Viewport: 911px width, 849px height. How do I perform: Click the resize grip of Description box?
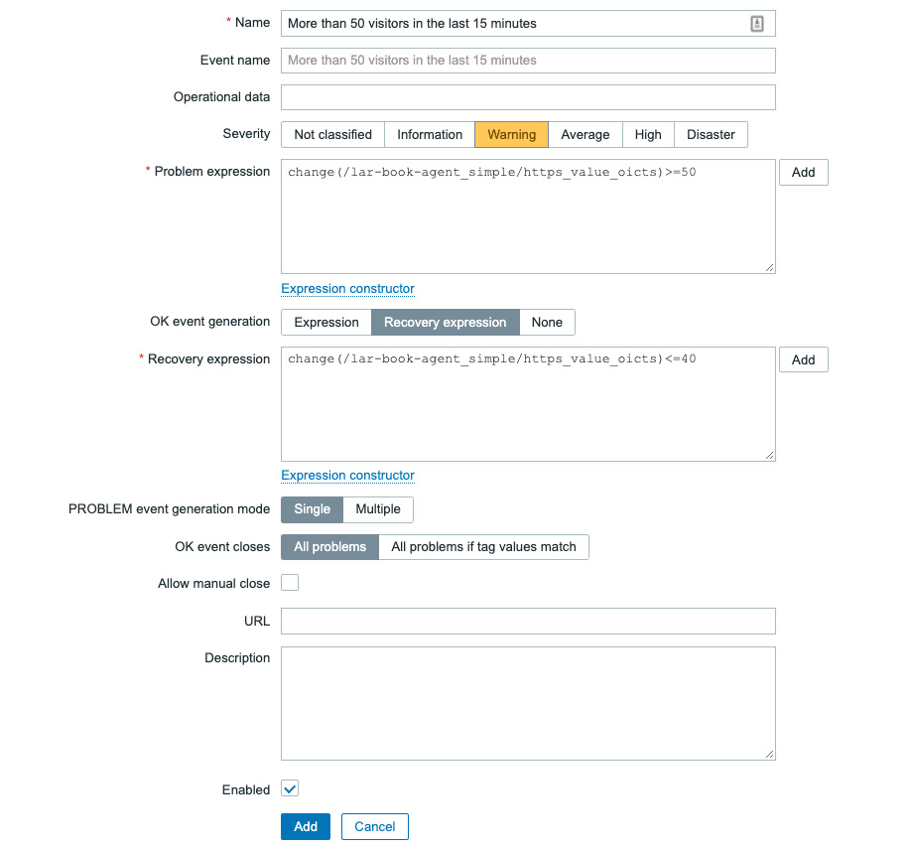(x=769, y=754)
